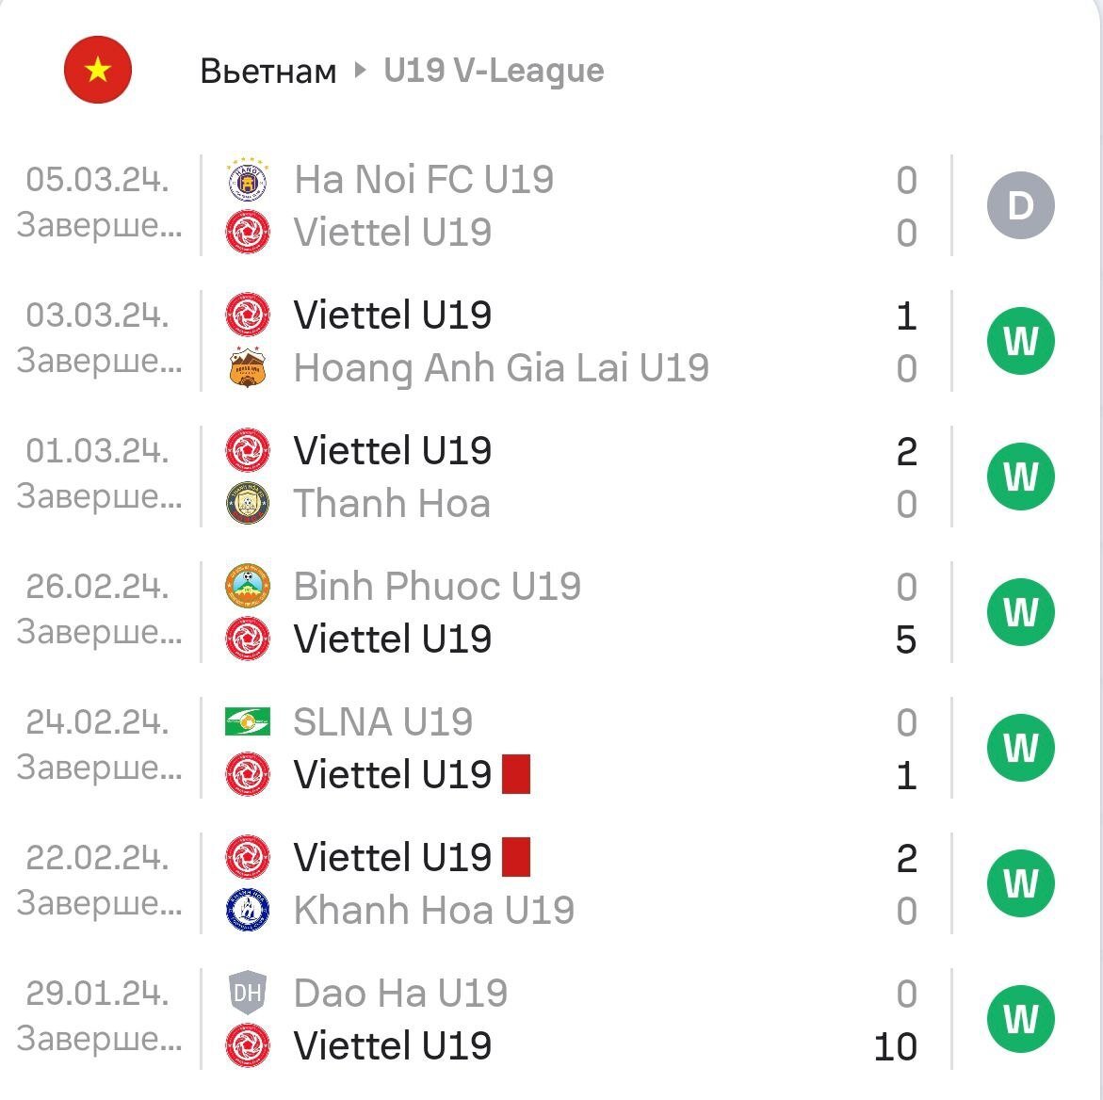Click the red card in Khanh Hoa match
The image size is (1103, 1100).
coord(516,857)
